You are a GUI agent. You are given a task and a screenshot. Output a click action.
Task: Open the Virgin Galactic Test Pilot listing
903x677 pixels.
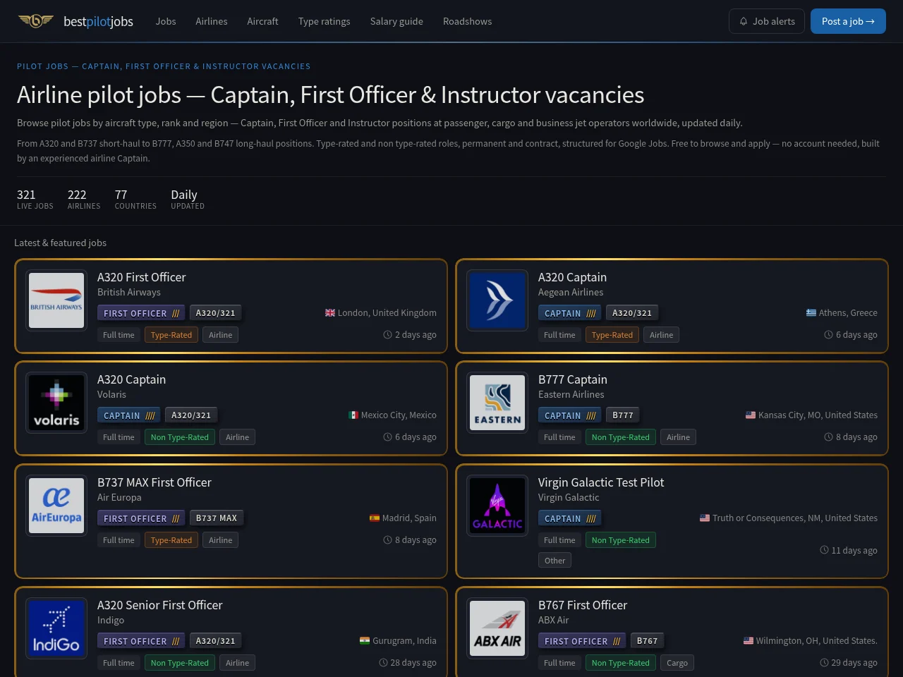601,482
